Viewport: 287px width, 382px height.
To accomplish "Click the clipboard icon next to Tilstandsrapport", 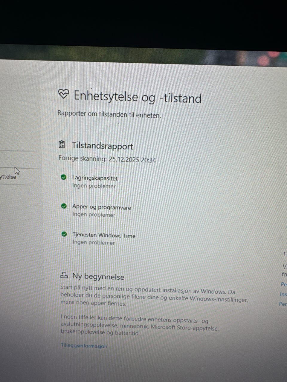I will (x=62, y=144).
